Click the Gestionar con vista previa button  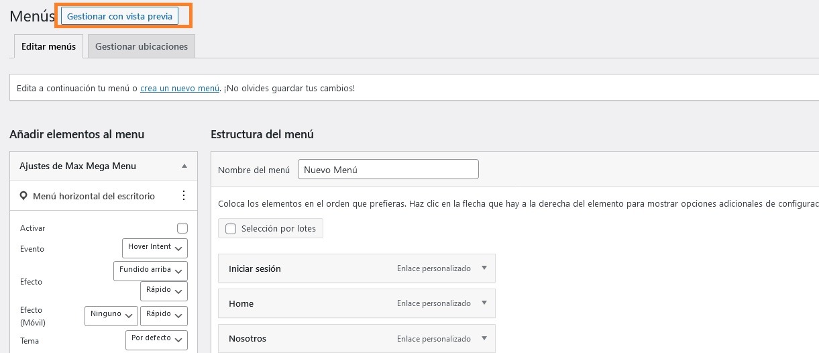pyautogui.click(x=119, y=16)
